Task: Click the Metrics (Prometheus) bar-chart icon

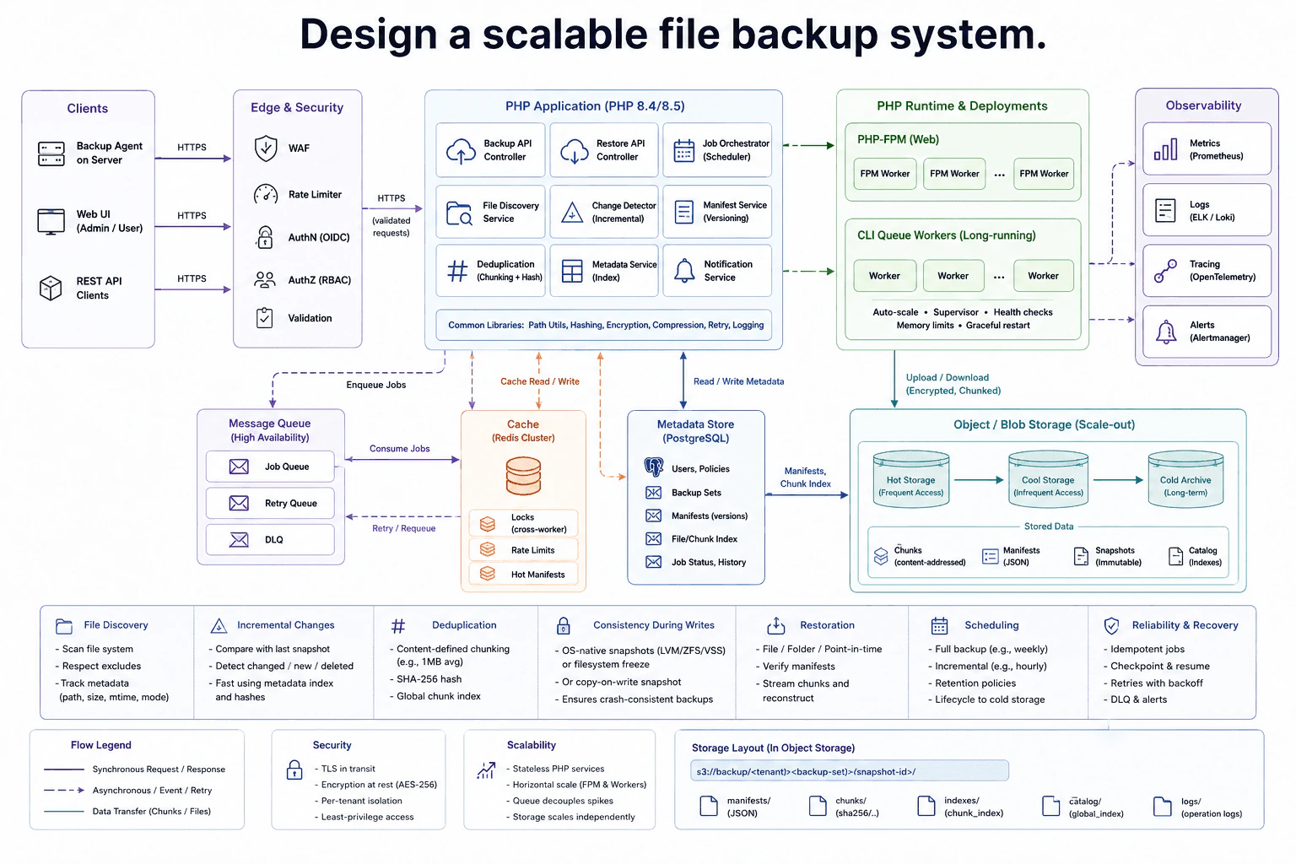Action: [1166, 150]
